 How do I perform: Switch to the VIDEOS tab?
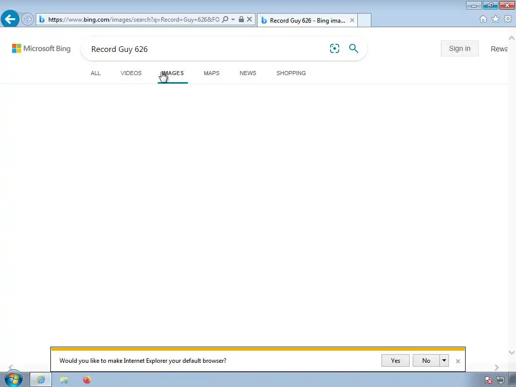point(131,73)
